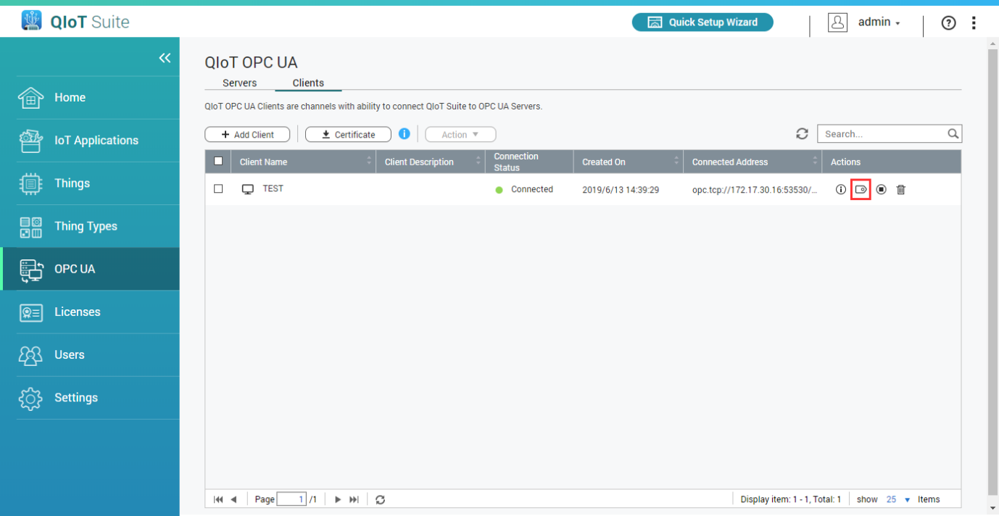Image resolution: width=999 pixels, height=516 pixels.
Task: Click the pagination refresh icon
Action: pos(380,499)
